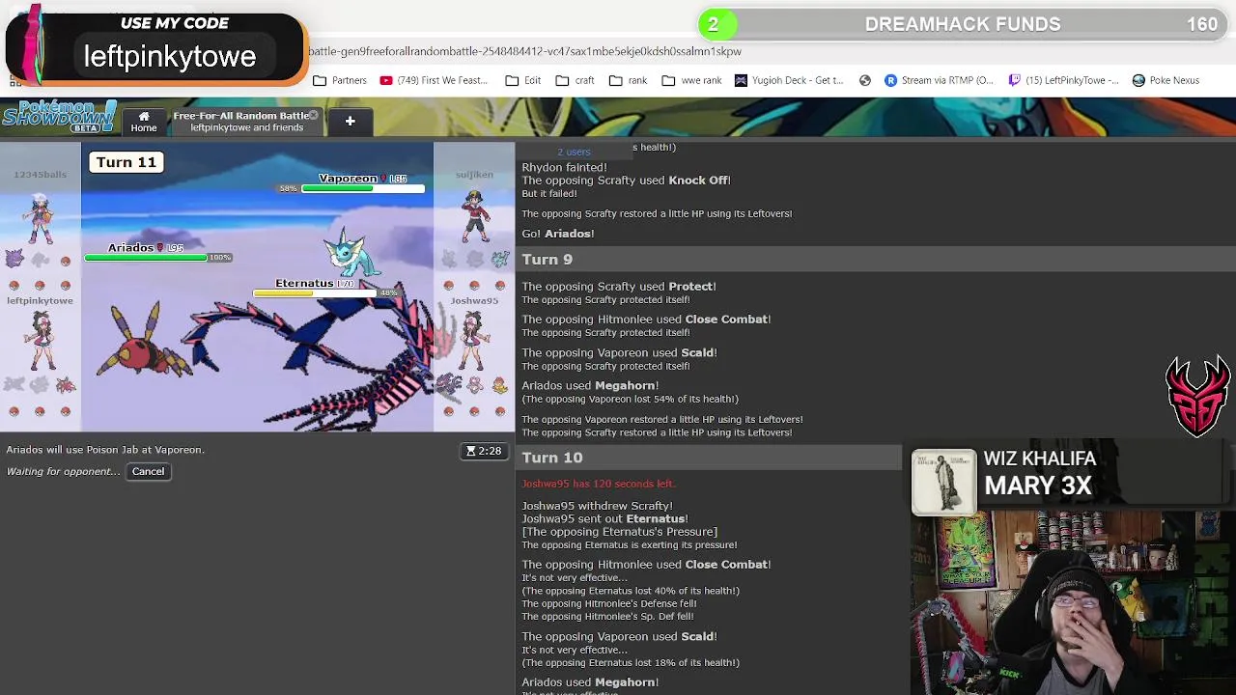Click the Turn 11 indicator
This screenshot has height=695, width=1236.
(x=126, y=162)
